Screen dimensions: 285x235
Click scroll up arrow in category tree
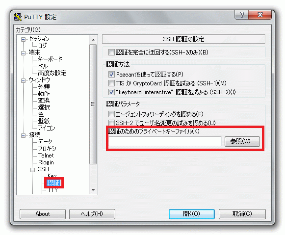tap(93, 40)
